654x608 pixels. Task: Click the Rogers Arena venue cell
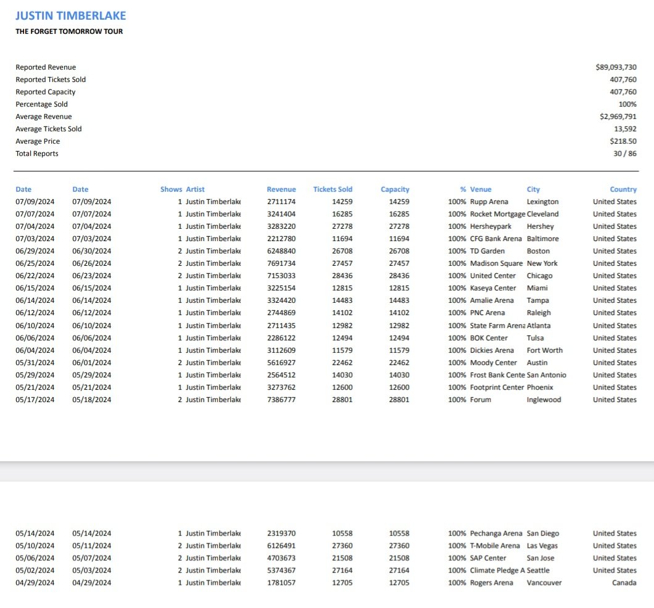491,583
